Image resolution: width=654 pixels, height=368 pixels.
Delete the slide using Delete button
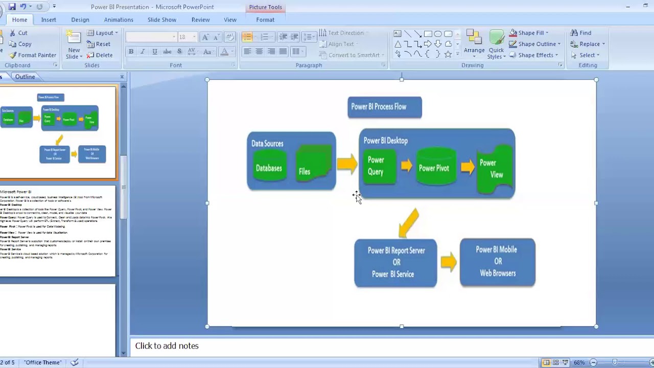pos(100,55)
